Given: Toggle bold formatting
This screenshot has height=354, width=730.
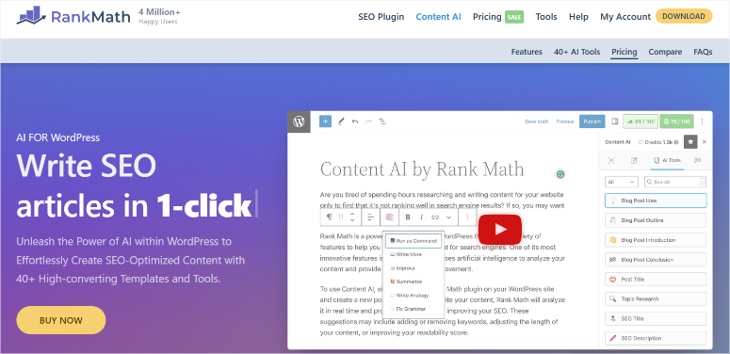Looking at the screenshot, I should (x=408, y=217).
